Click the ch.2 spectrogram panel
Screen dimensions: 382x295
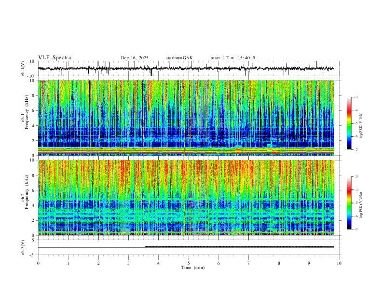click(x=186, y=198)
